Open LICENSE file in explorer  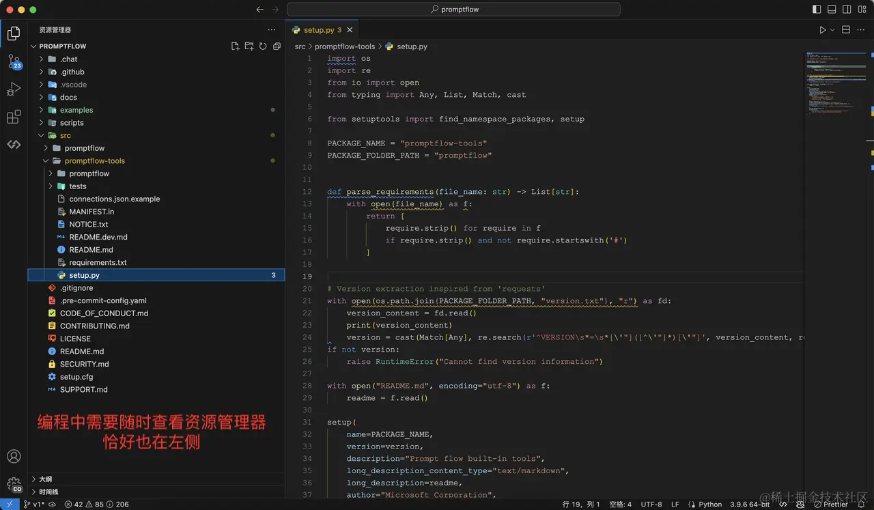[x=75, y=339]
